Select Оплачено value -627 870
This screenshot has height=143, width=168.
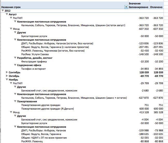(x=158, y=98)
